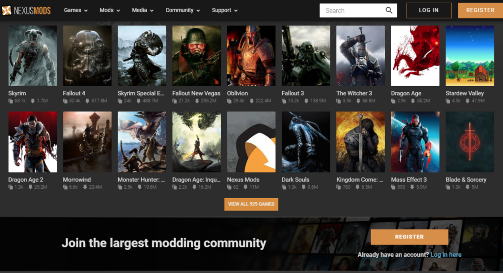The image size is (503, 273).
Task: Click Dragon Age's 2.9k mods icon
Action: (393, 101)
